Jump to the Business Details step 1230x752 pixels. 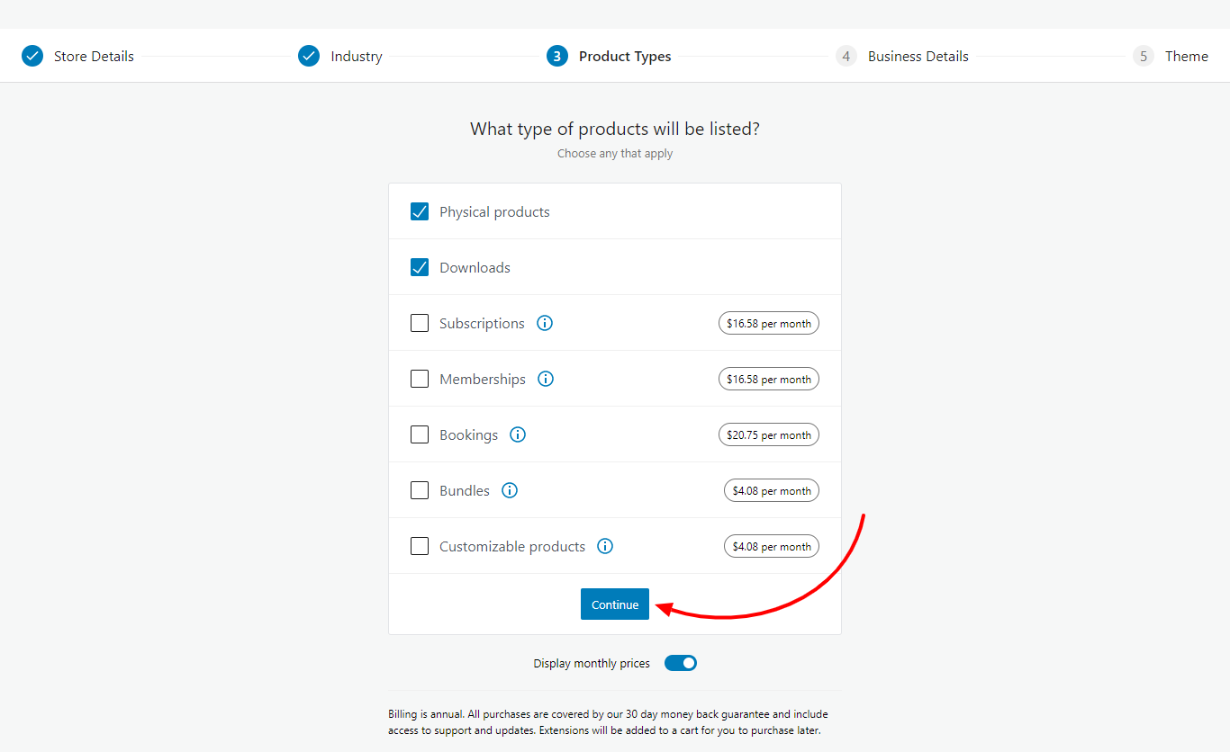[x=846, y=55]
